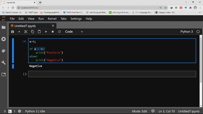This screenshot has height=114, width=203.
Task: Copy the selected cell
Action: click(32, 32)
